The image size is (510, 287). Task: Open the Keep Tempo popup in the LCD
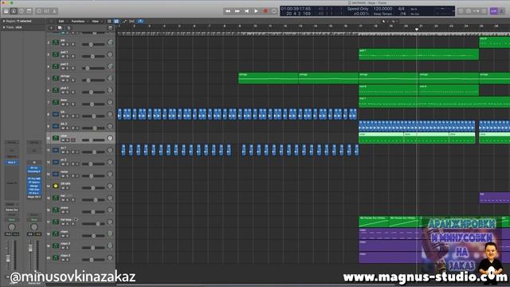click(x=382, y=14)
